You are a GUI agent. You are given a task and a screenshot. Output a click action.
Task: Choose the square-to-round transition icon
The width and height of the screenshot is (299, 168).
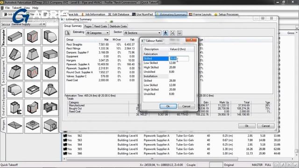[x=50, y=90]
